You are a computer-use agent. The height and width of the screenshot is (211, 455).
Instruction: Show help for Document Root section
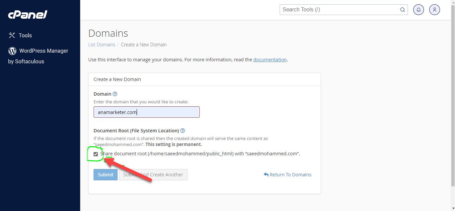point(183,131)
